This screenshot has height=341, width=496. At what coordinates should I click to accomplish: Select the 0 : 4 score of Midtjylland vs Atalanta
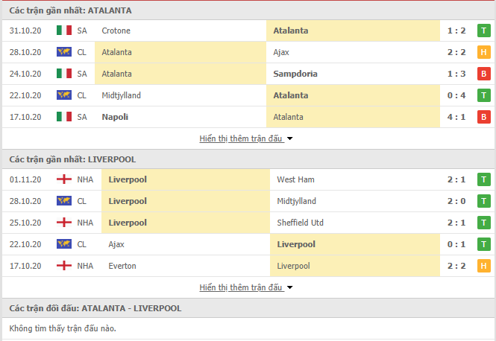click(456, 95)
